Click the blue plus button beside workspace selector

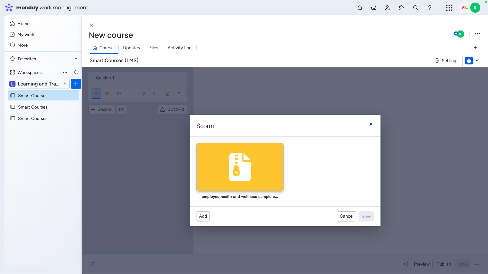pos(76,84)
